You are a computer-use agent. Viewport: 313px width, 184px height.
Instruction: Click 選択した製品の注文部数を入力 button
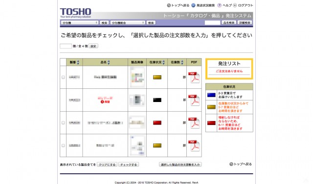tap(180, 164)
